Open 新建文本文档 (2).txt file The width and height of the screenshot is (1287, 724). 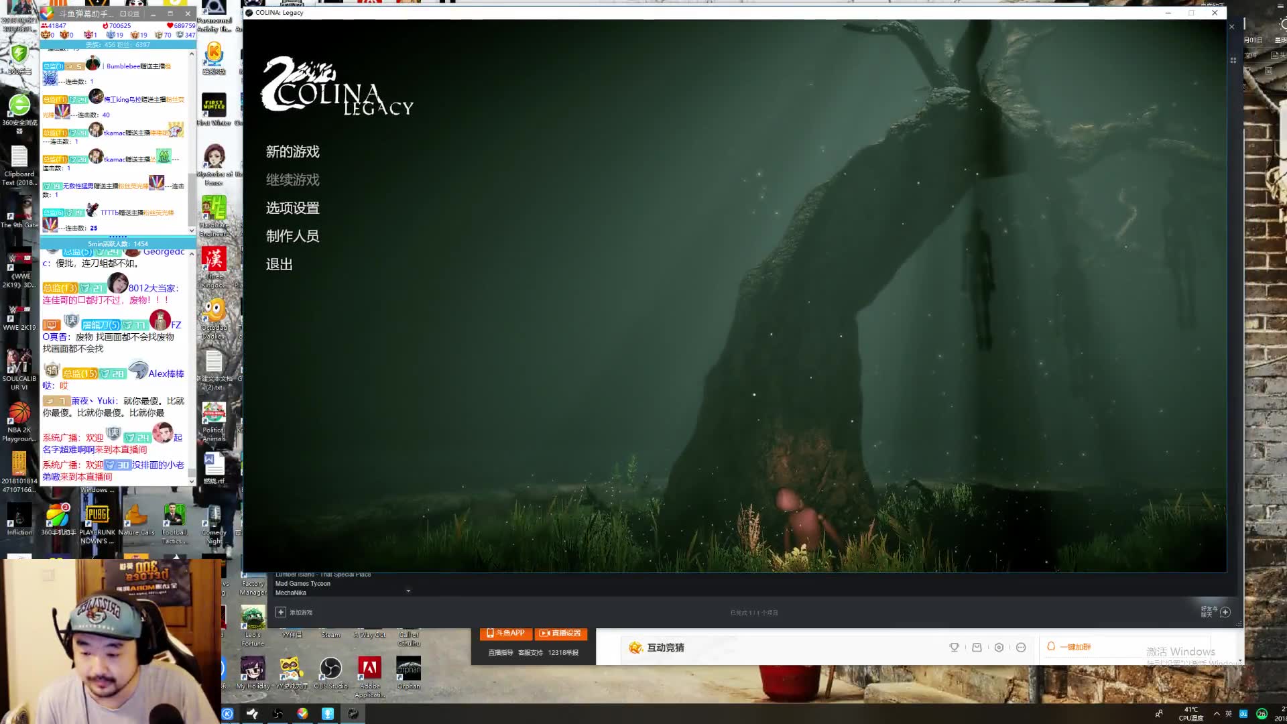coord(214,370)
